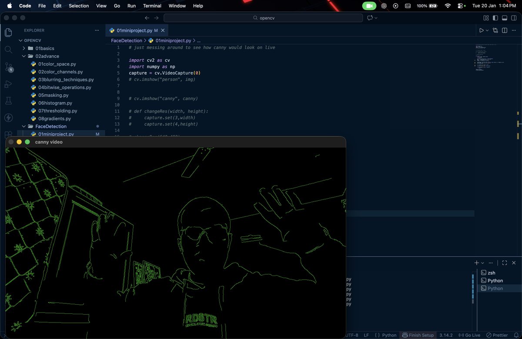
Task: Click the Run Python File play button
Action: pyautogui.click(x=481, y=30)
